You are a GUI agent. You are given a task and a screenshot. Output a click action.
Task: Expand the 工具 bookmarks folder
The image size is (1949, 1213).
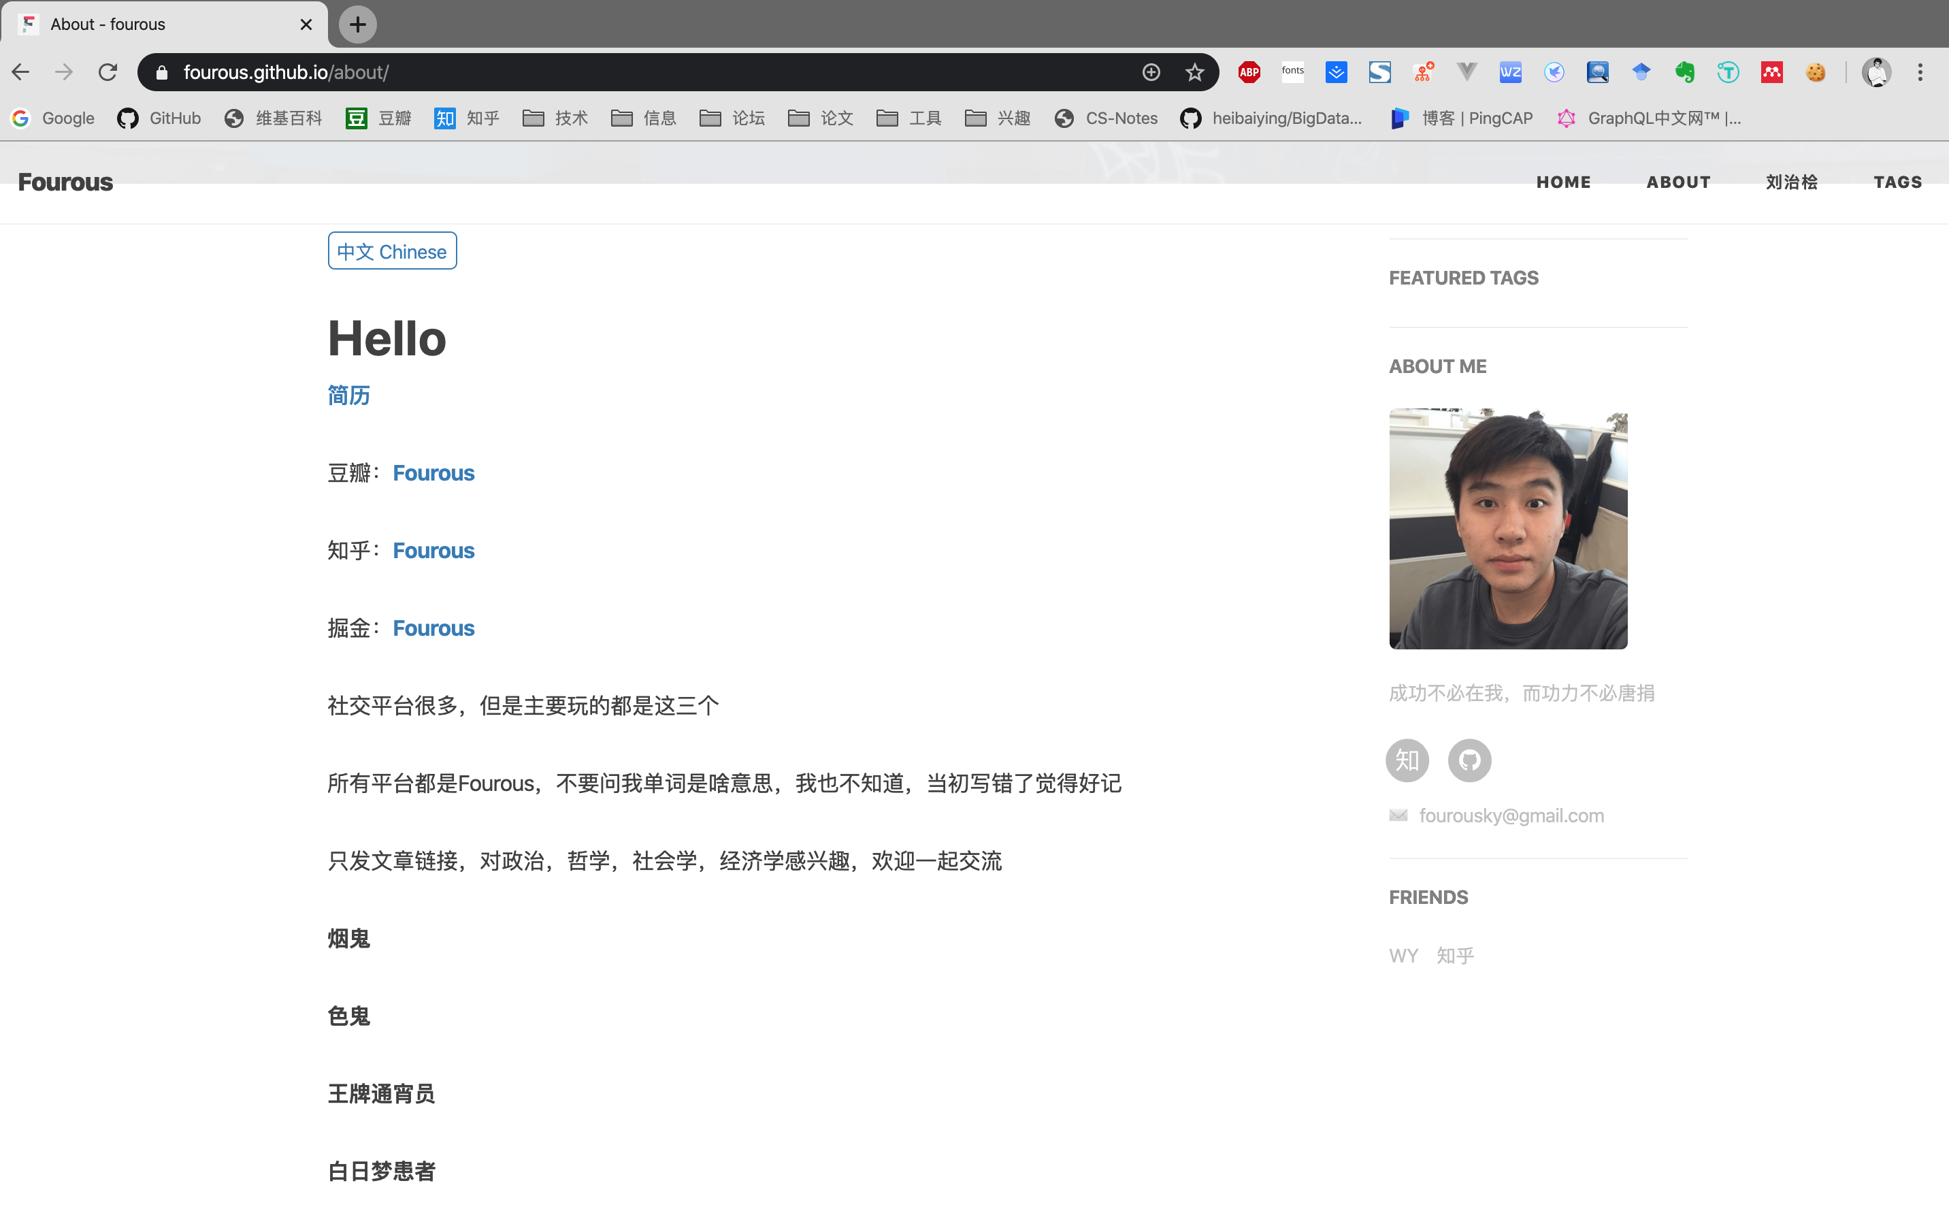tap(908, 118)
